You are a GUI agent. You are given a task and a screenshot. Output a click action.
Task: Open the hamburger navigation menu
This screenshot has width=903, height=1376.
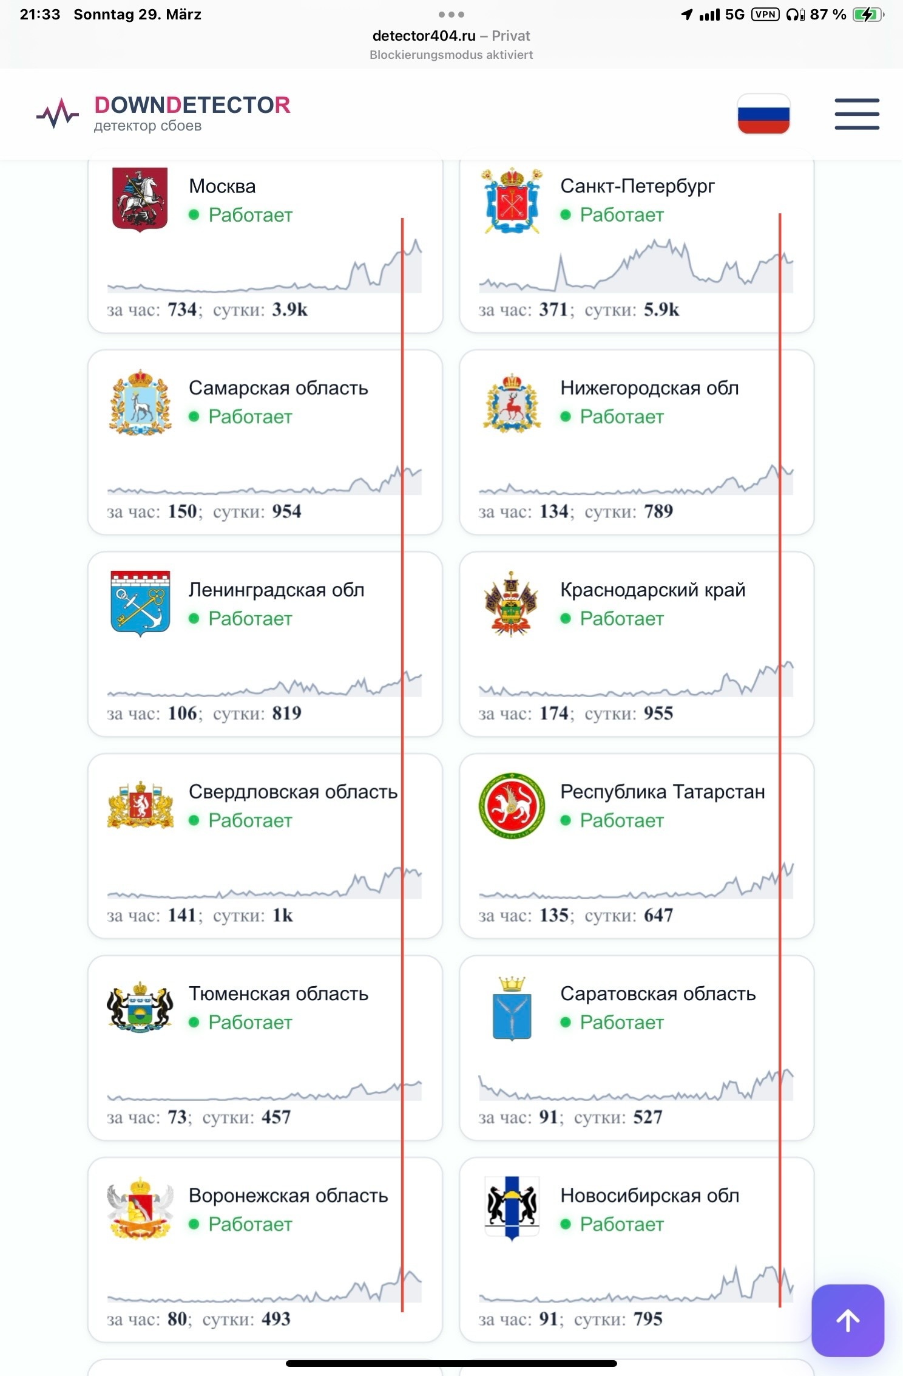[x=856, y=114]
